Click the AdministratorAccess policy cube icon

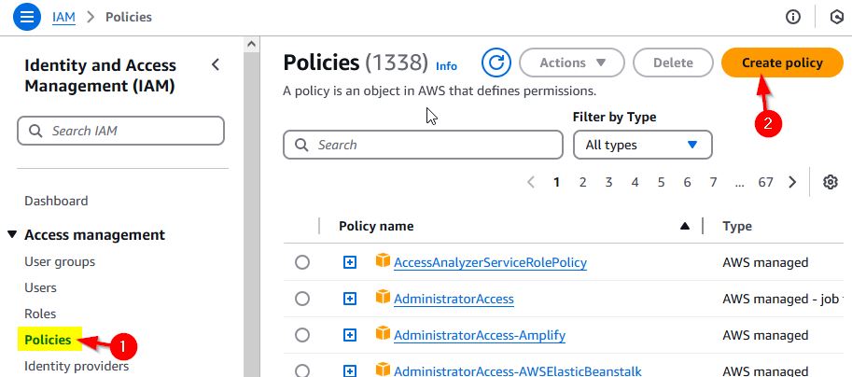(x=382, y=298)
